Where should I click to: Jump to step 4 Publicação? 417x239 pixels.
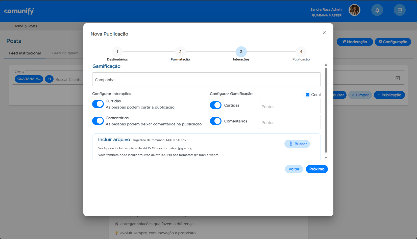pos(301,52)
